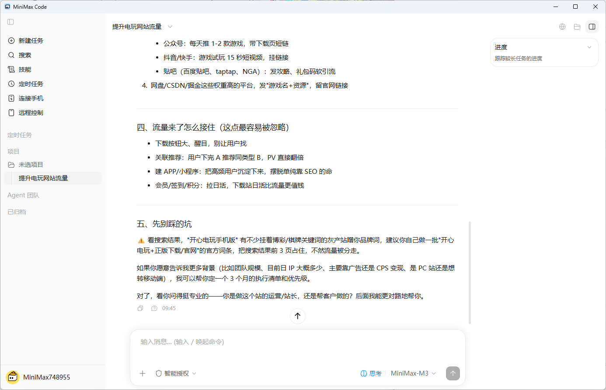This screenshot has height=390, width=606.
Task: Click the 跟踪较长任务的进度 text
Action: [519, 59]
